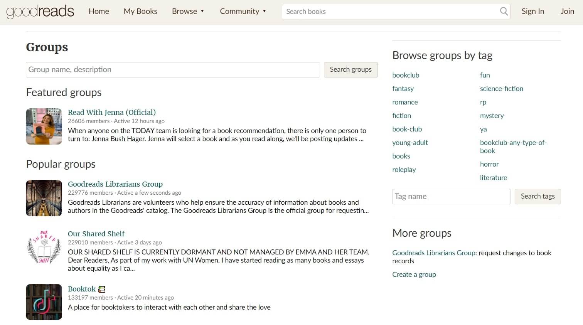This screenshot has height=325, width=583.
Task: Browse groups tagged books
Action: (x=401, y=156)
